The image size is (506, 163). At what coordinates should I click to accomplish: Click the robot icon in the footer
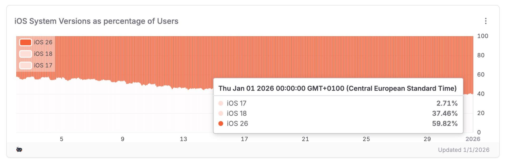coord(19,150)
